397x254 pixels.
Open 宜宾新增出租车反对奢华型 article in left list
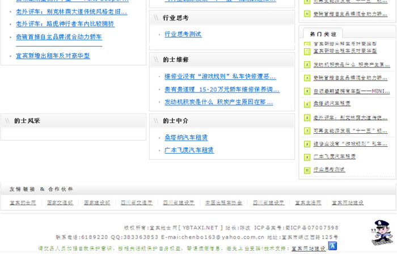click(x=53, y=56)
